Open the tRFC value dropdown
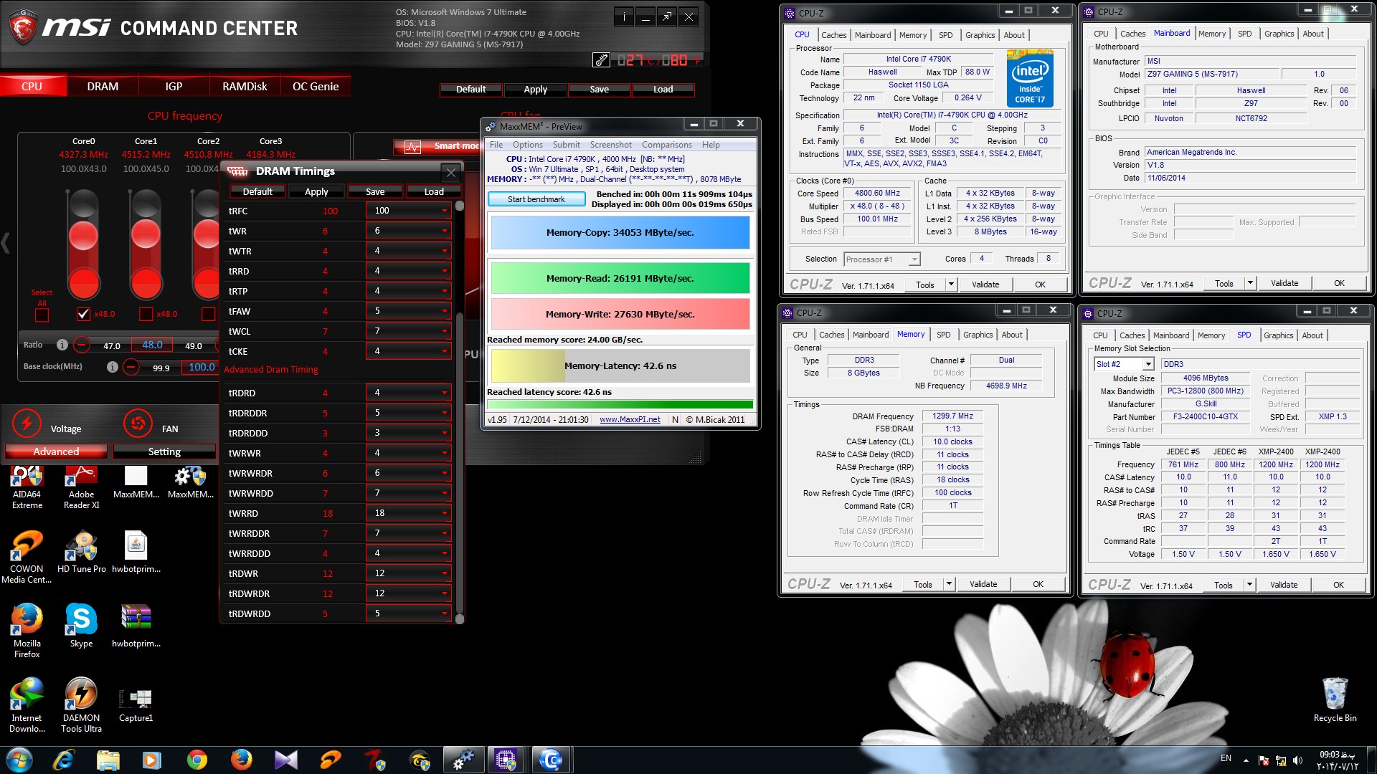Image resolution: width=1377 pixels, height=774 pixels. 408,211
